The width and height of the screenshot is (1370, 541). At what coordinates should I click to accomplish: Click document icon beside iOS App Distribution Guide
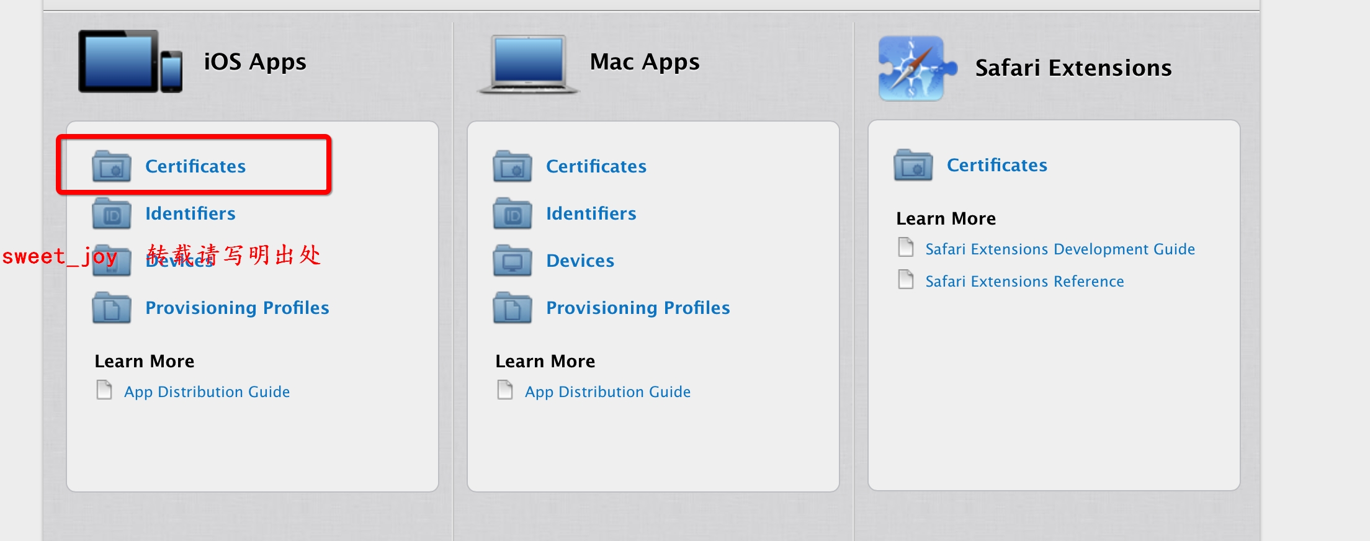(x=104, y=390)
